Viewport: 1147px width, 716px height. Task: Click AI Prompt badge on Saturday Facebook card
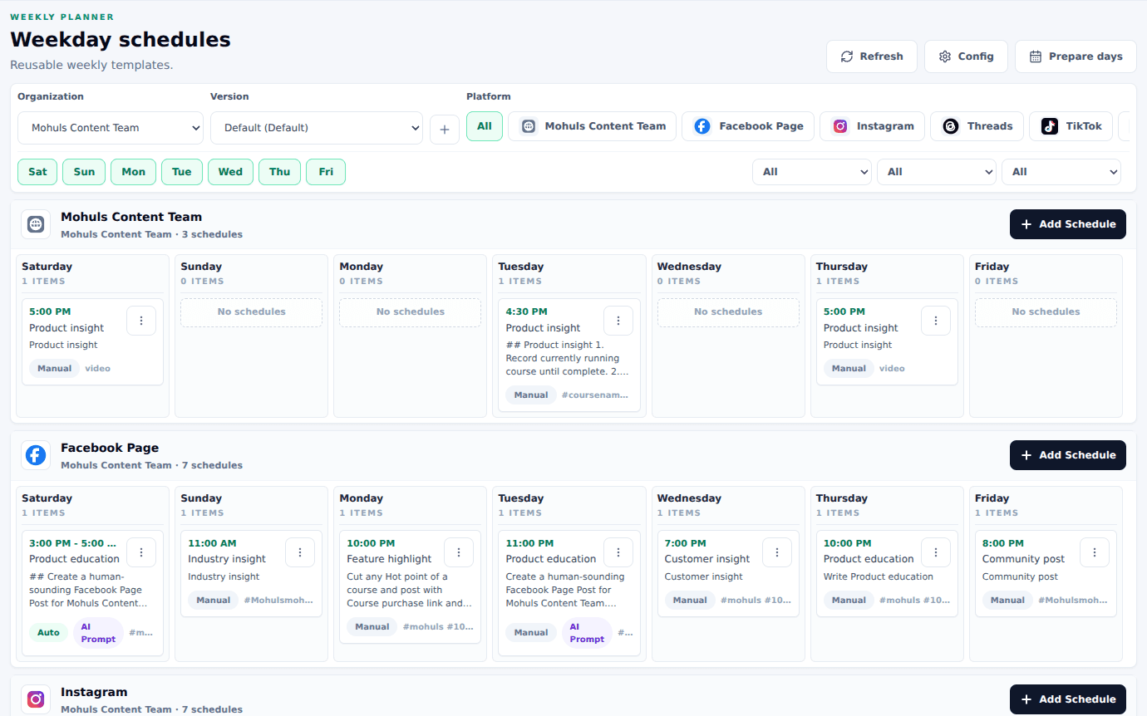(x=98, y=633)
